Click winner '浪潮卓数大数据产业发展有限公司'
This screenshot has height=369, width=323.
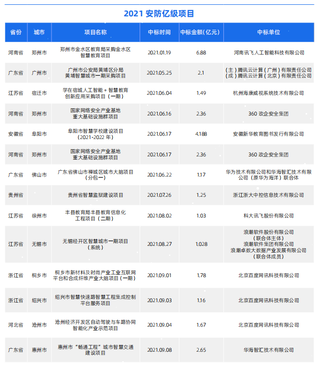point(269,250)
